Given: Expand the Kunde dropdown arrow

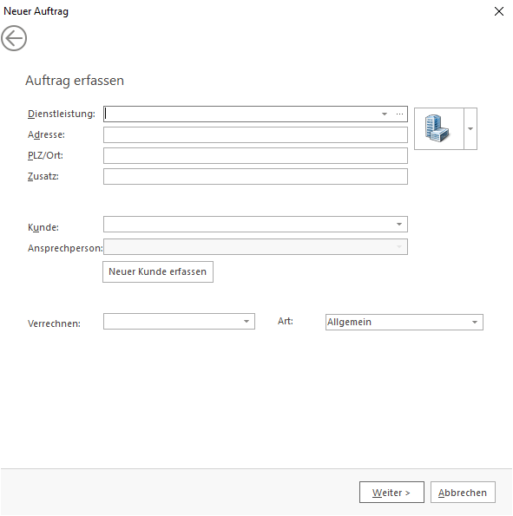Looking at the screenshot, I should coord(399,224).
